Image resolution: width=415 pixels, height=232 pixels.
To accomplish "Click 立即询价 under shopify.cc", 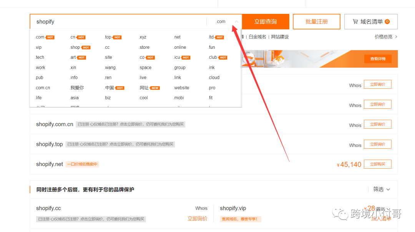I will [198, 219].
